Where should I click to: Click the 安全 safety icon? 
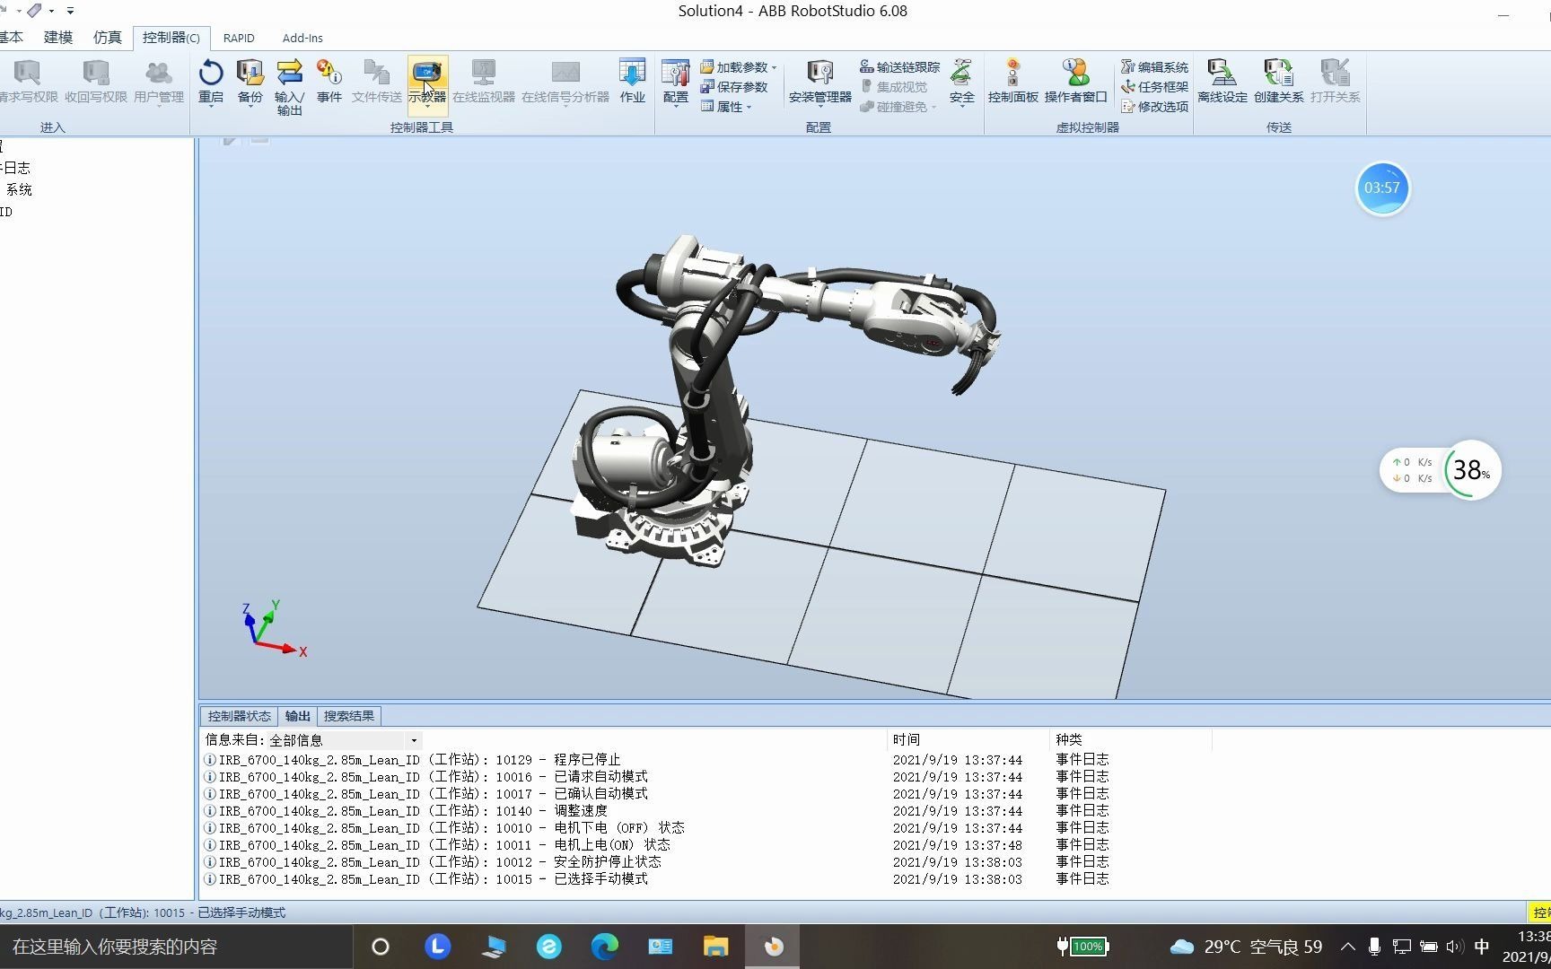pos(961,73)
